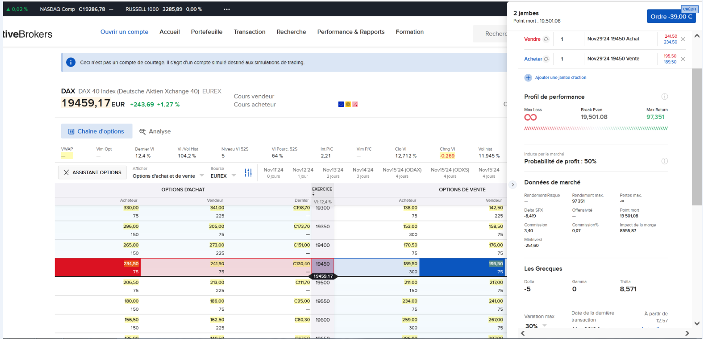Toggle the Vendre leg to buy side
The image size is (703, 339).
coord(546,39)
